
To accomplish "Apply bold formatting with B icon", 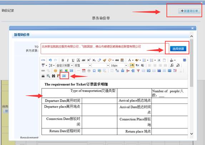I will [x=63, y=60].
